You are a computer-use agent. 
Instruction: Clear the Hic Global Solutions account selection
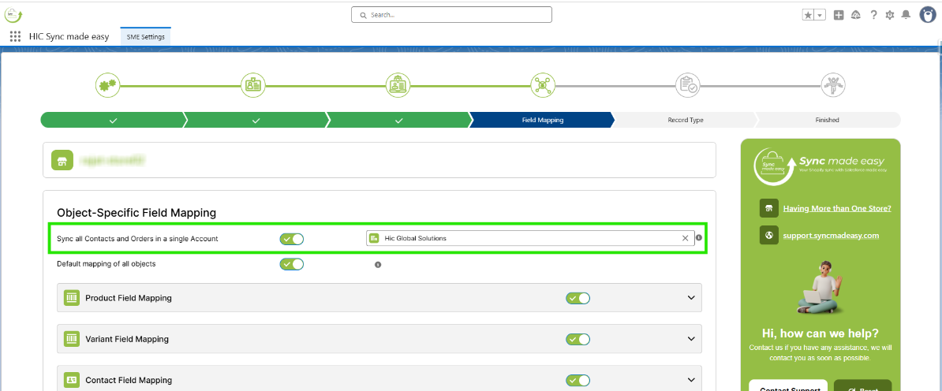(685, 238)
